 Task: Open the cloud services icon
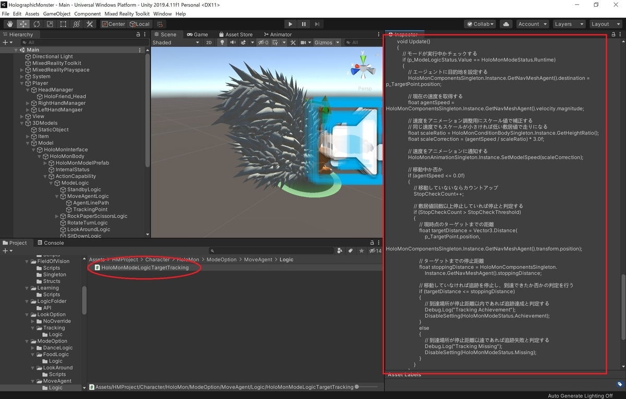coord(505,24)
